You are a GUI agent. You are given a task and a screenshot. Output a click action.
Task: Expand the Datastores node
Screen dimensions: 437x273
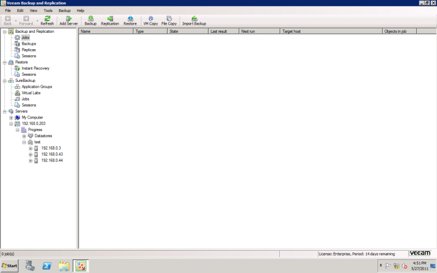24,136
